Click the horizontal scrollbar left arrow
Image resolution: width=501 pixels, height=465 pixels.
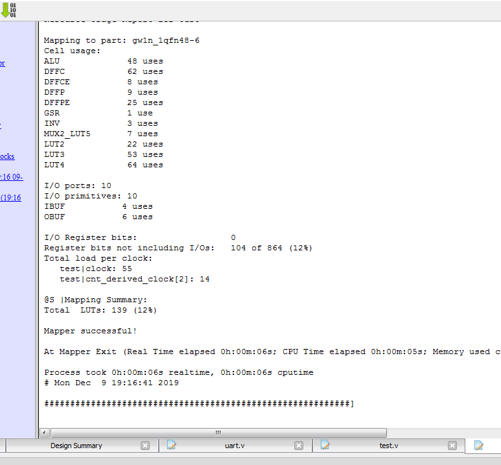tap(45, 433)
